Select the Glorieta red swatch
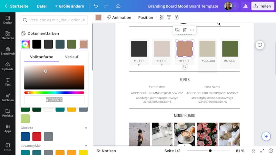The height and width of the screenshot is (155, 276). pyautogui.click(x=37, y=136)
